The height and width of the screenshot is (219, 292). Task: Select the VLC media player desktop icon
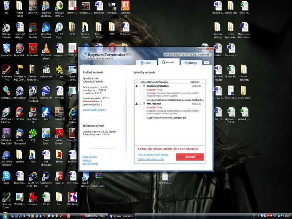pos(46,51)
